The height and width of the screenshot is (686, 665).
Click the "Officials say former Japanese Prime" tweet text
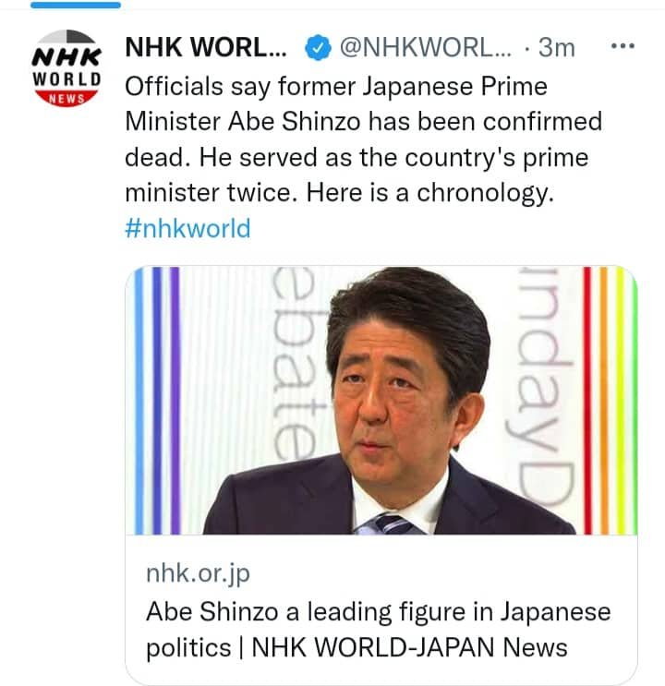[336, 86]
